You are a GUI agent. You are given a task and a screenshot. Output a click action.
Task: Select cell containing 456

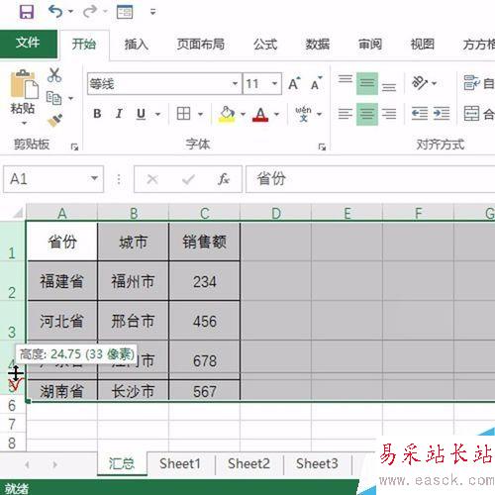[205, 321]
